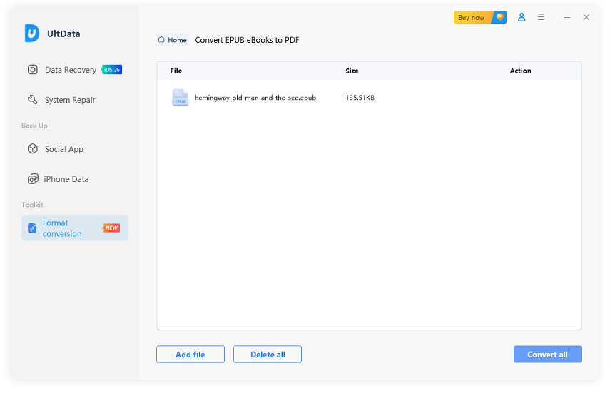
Task: Click the Delete all button
Action: pyautogui.click(x=268, y=355)
